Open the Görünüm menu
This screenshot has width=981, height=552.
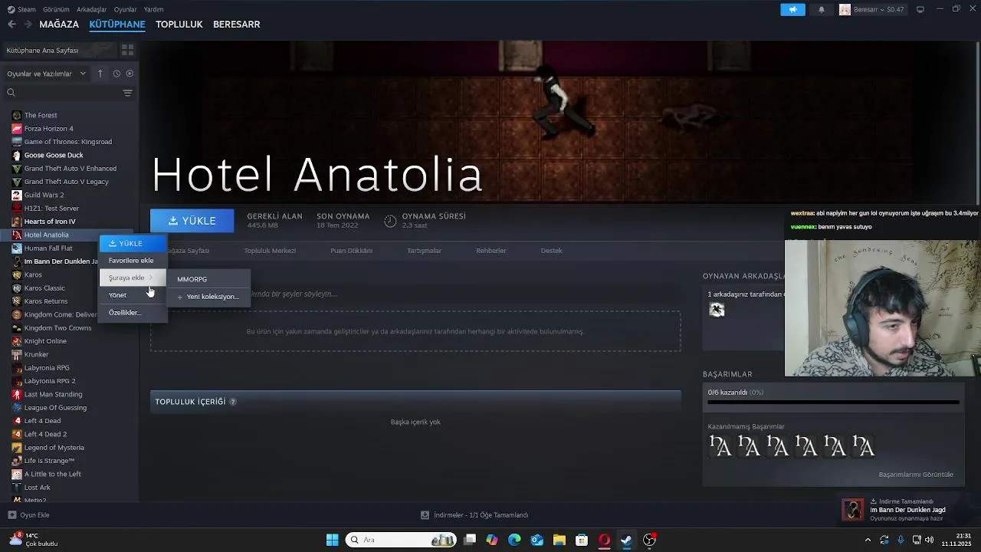[56, 9]
